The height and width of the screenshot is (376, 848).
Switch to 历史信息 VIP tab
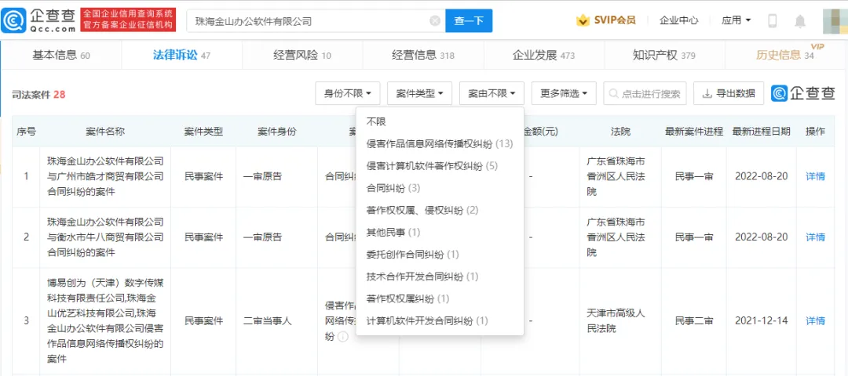click(x=785, y=55)
